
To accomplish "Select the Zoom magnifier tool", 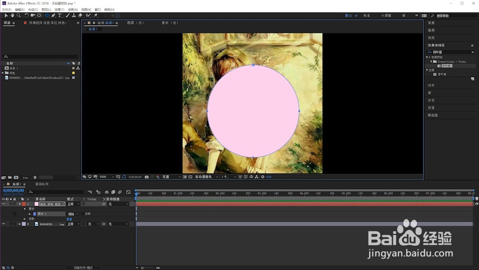I will pos(19,15).
